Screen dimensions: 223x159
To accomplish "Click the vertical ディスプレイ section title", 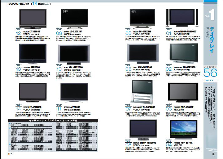I will coord(212,40).
